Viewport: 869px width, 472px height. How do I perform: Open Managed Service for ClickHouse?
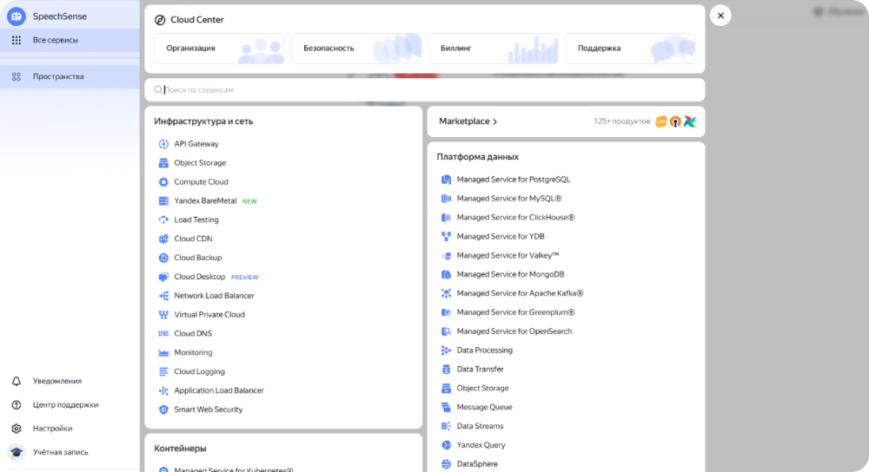coord(515,218)
